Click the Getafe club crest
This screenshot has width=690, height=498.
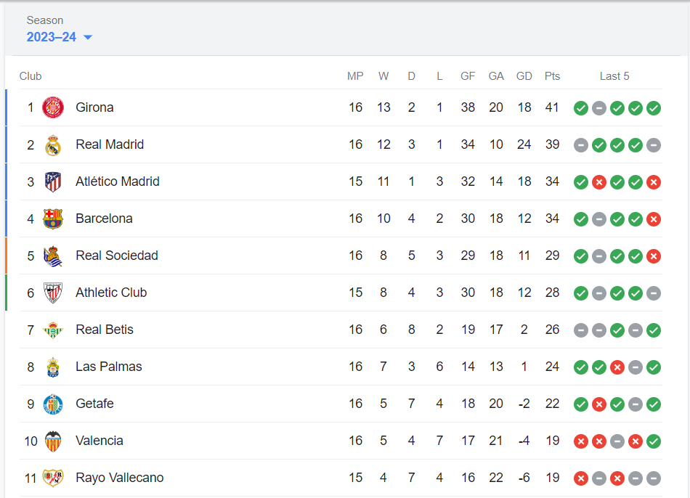coord(53,404)
